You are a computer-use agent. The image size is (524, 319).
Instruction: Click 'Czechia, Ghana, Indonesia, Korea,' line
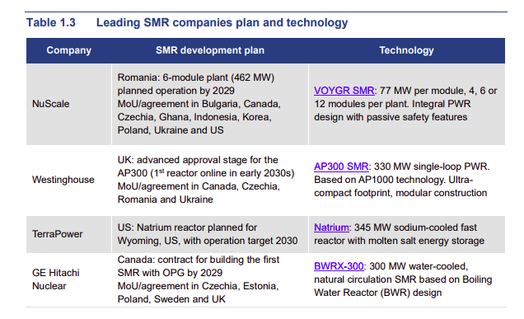click(x=194, y=117)
